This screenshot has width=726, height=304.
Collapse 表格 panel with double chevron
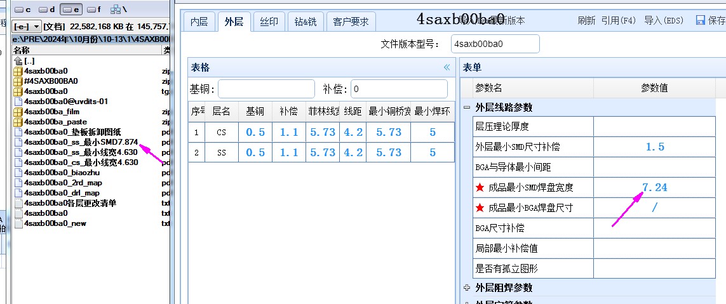point(447,67)
